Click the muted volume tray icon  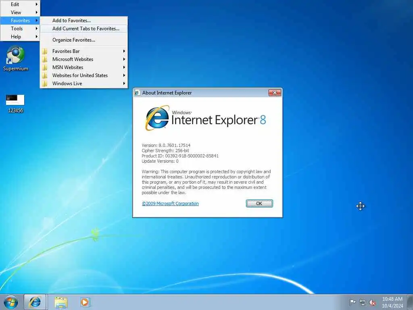[x=372, y=303]
